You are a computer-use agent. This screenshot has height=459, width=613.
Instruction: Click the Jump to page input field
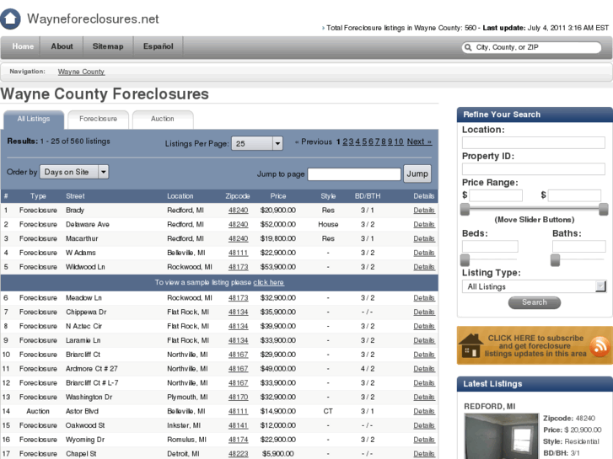tap(354, 173)
